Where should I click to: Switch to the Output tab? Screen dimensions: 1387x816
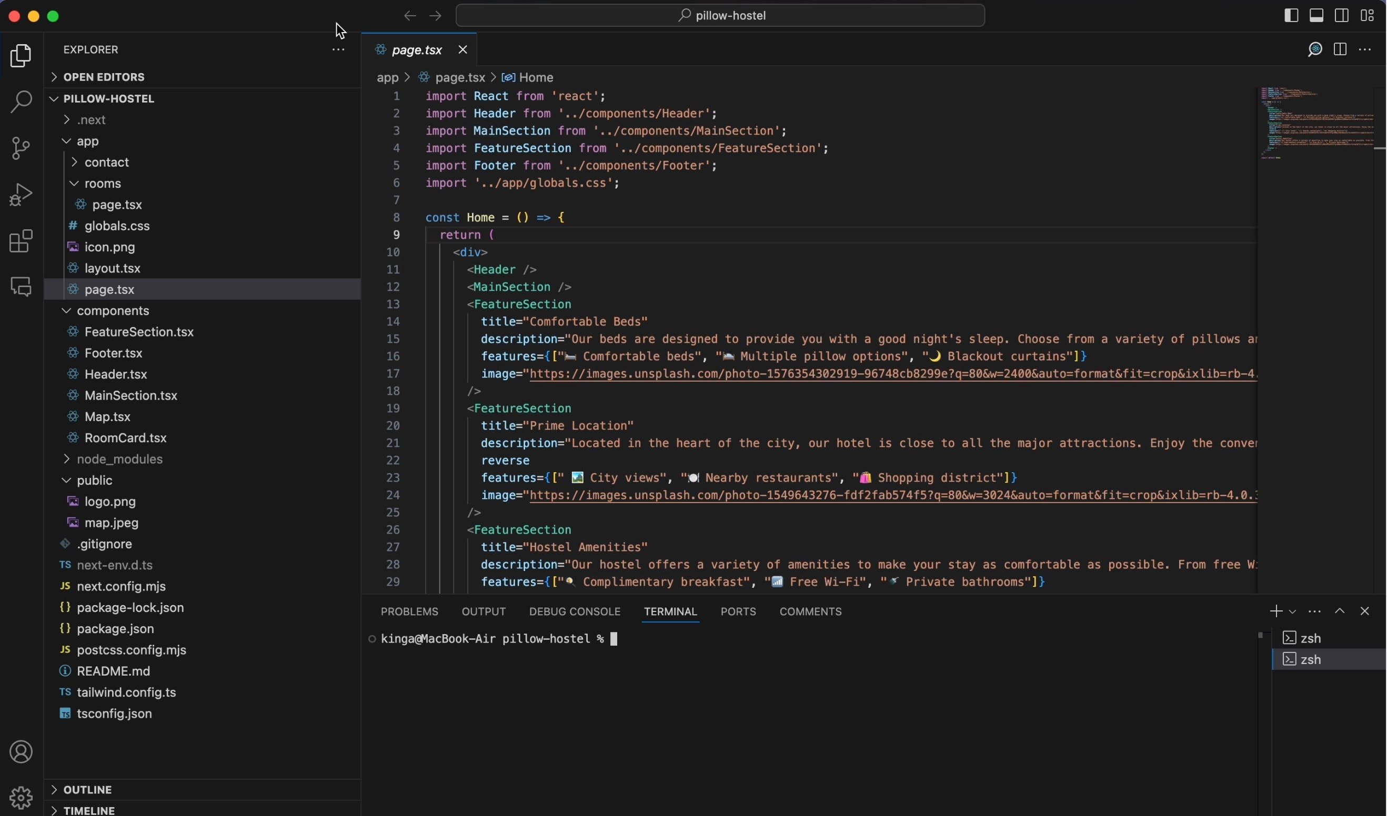[483, 611]
